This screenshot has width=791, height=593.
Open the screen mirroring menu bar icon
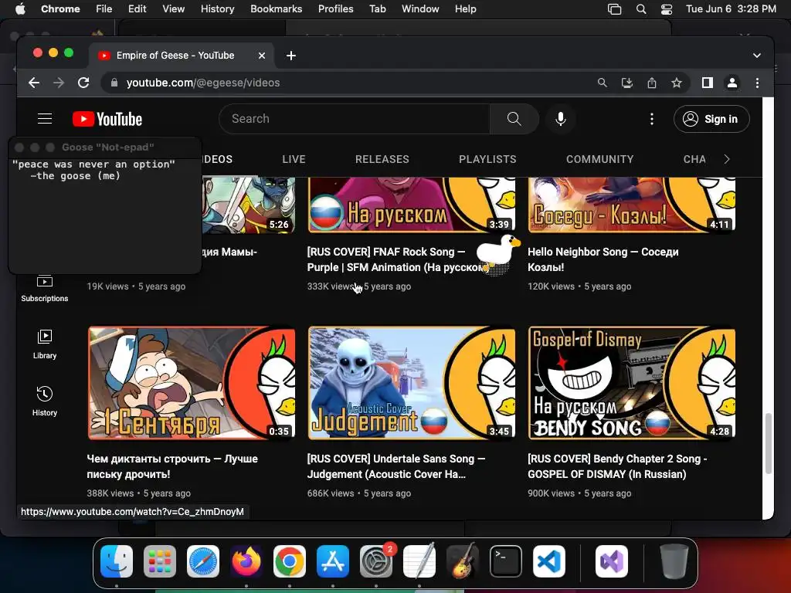tap(614, 9)
